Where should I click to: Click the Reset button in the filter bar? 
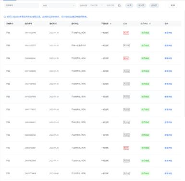click(173, 5)
